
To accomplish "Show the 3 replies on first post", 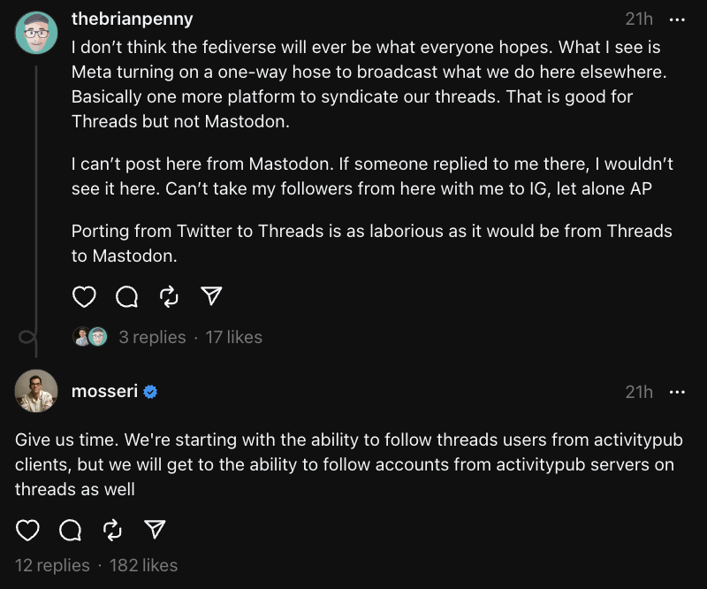I will point(152,337).
